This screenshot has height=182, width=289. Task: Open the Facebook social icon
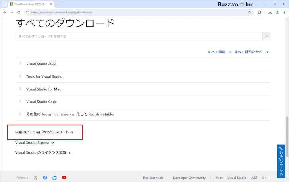pos(45,178)
